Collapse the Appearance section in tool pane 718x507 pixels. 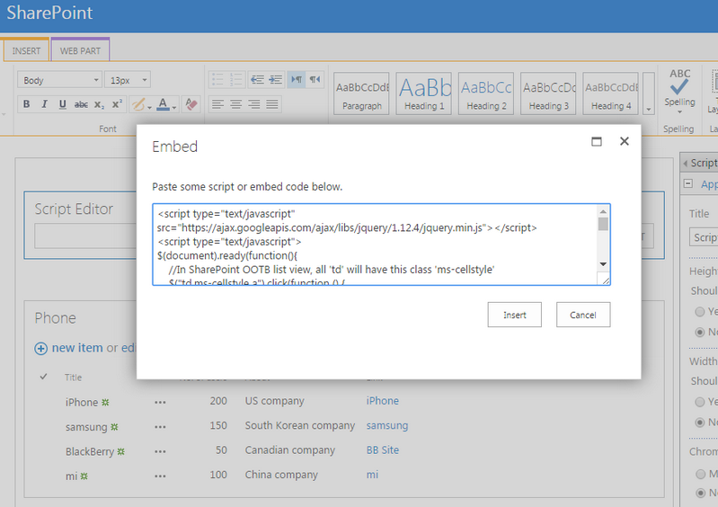(687, 183)
